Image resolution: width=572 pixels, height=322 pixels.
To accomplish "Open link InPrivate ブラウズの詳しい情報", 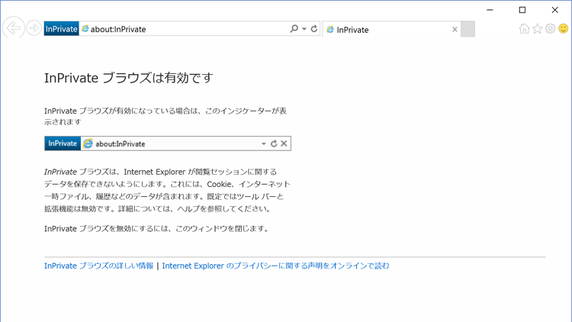I will (x=99, y=266).
